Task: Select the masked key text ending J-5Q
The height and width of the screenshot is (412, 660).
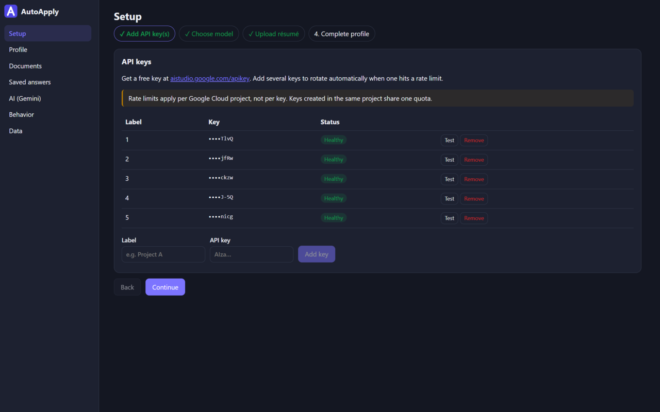Action: tap(221, 198)
